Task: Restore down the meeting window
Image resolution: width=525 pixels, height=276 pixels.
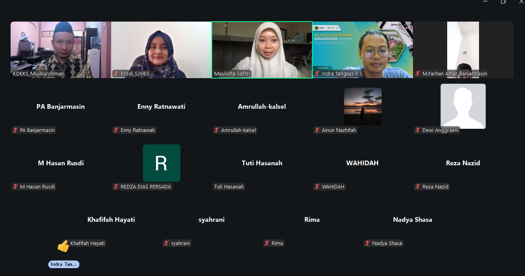Action: 503,2
